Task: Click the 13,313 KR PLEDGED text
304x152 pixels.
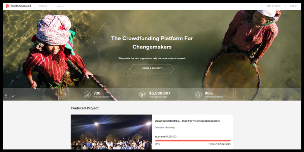Action: 166,136
